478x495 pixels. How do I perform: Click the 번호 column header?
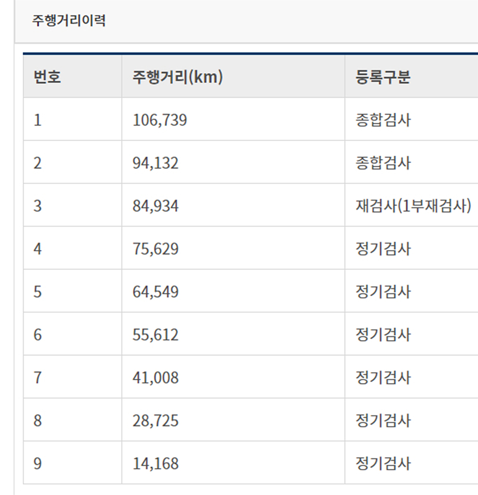[48, 77]
